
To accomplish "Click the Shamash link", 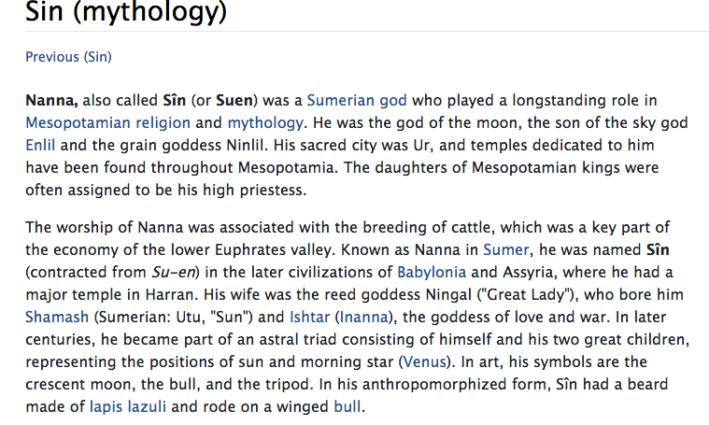I will tap(58, 317).
